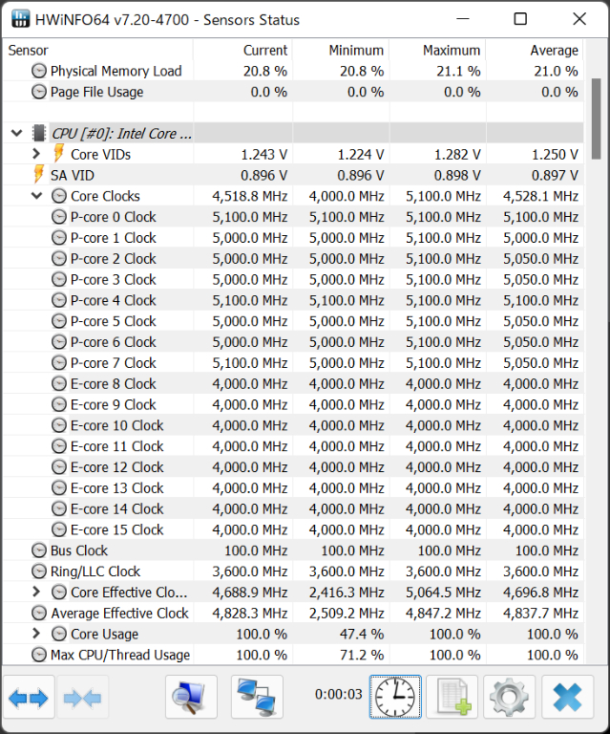Expand the Core Usage entry
The width and height of the screenshot is (610, 734).
coord(36,634)
